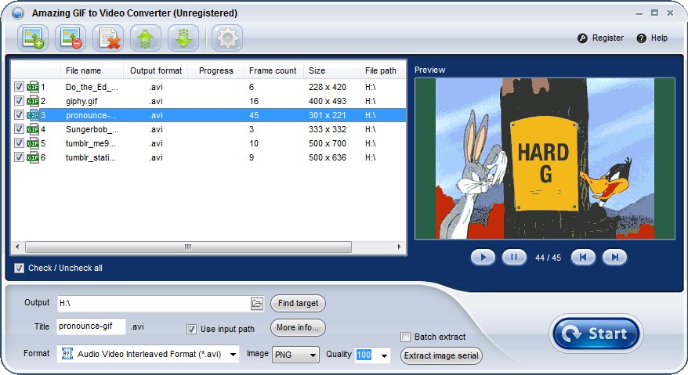Start the conversion with the Start button
688x375 pixels.
click(x=596, y=334)
